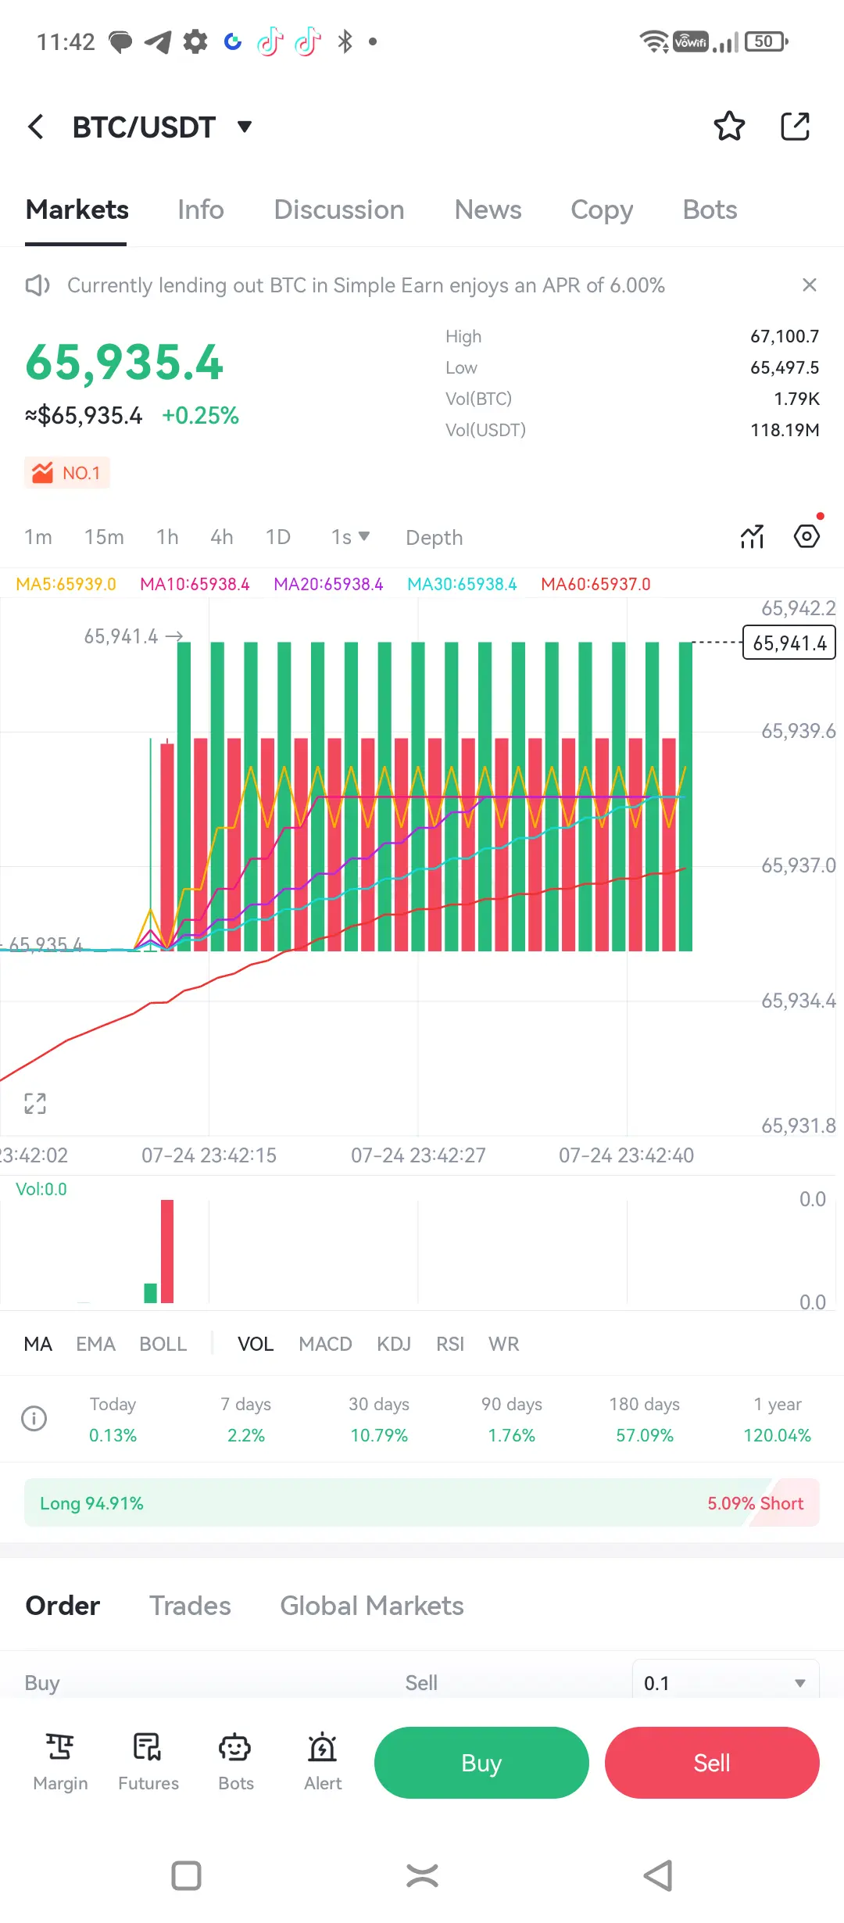The height and width of the screenshot is (1923, 844).
Task: Open the Discussion tab
Action: coord(339,209)
